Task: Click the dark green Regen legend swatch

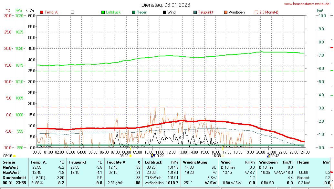Action: [x=134, y=12]
